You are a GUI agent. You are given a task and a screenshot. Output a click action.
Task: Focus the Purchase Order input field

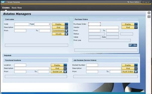point(94,24)
